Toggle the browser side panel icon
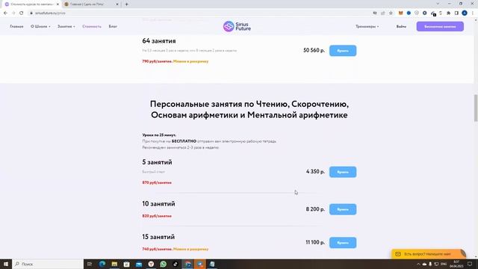478x269 pixels. pyautogui.click(x=456, y=13)
